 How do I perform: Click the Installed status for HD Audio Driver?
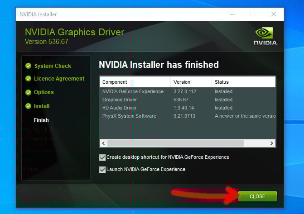pyautogui.click(x=223, y=108)
